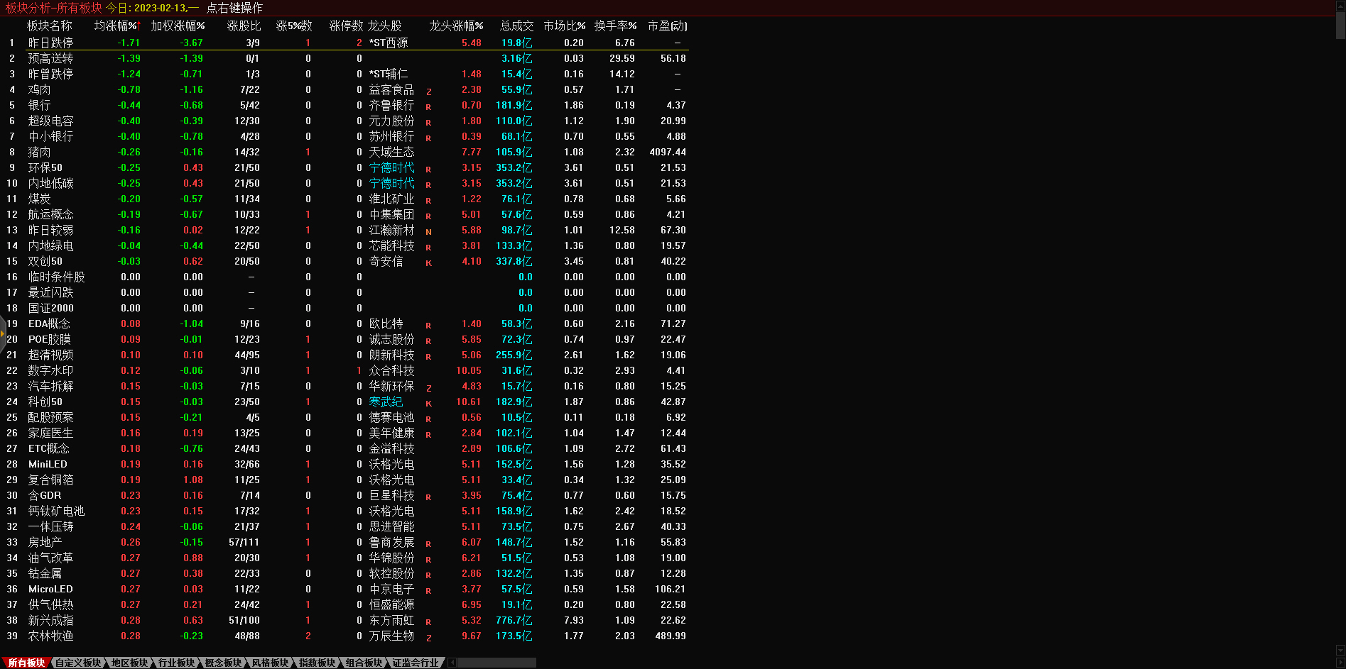Image resolution: width=1346 pixels, height=669 pixels.
Task: Switch to 行业板块 tab
Action: [x=176, y=663]
